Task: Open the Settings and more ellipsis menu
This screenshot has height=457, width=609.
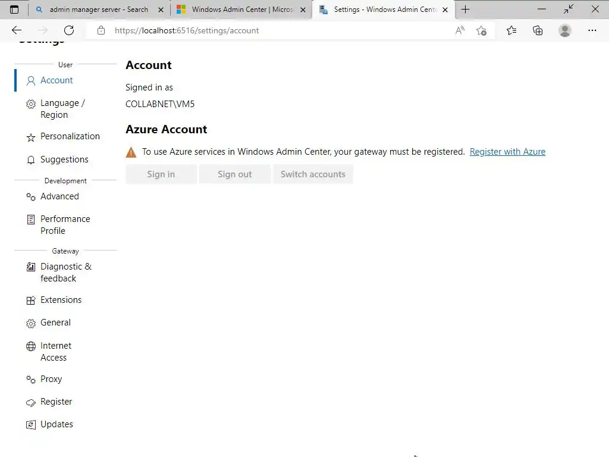Action: point(592,30)
